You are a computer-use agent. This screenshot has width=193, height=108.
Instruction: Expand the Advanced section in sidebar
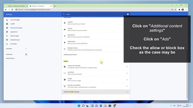point(16,49)
